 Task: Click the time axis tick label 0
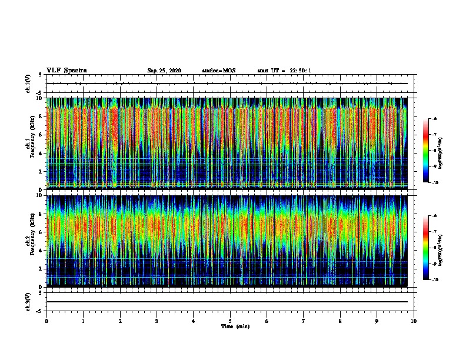tap(46, 321)
